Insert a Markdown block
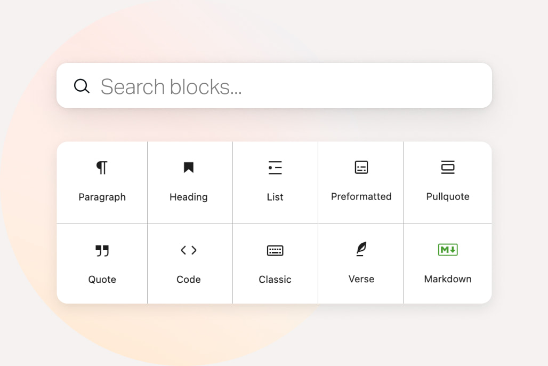The height and width of the screenshot is (366, 548). pyautogui.click(x=448, y=264)
